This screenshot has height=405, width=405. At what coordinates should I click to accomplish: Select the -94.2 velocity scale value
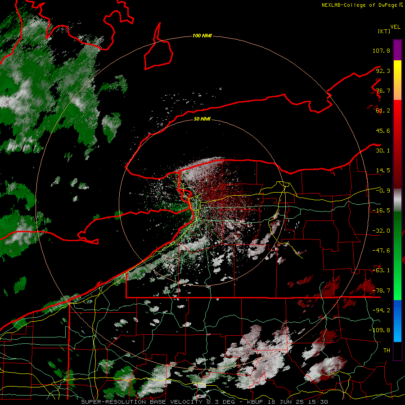(381, 310)
